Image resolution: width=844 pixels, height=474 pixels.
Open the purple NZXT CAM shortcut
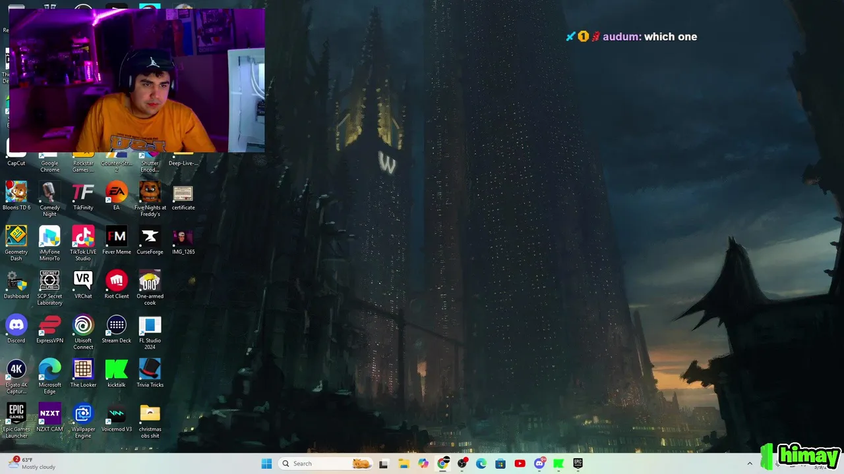(49, 413)
